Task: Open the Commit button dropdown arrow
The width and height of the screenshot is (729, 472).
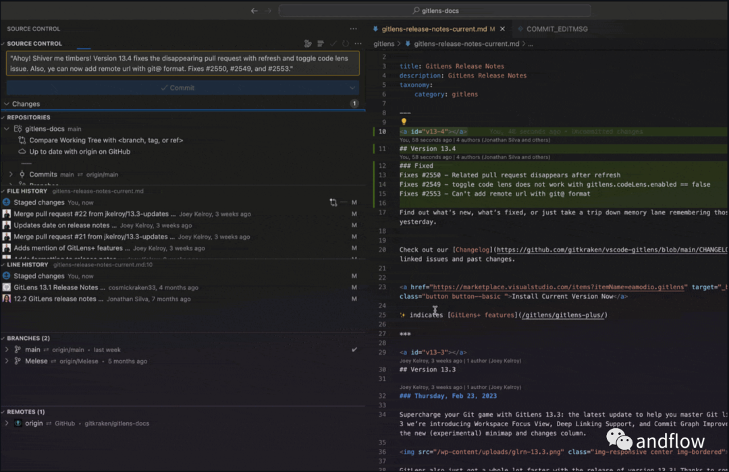Action: click(x=352, y=88)
